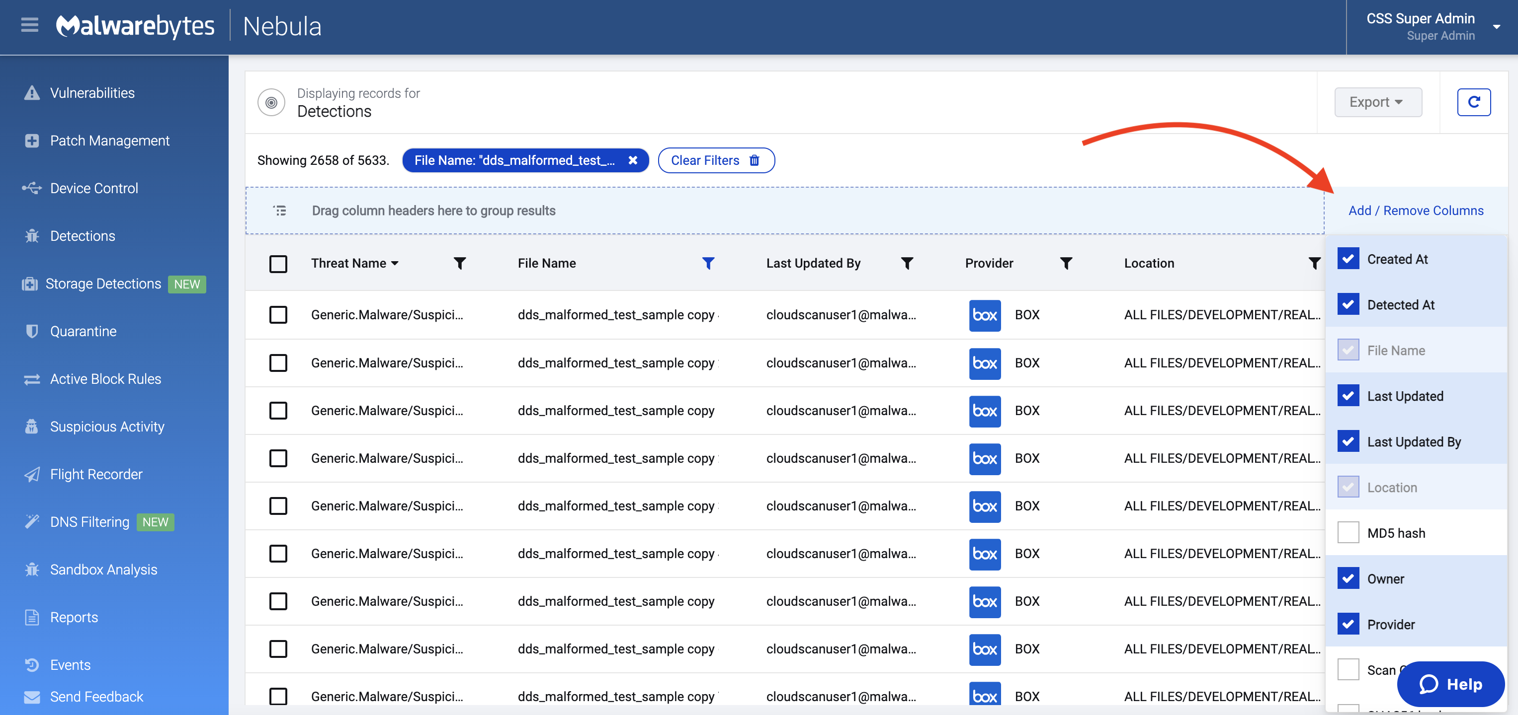
Task: Open the Export dropdown
Action: click(1377, 102)
